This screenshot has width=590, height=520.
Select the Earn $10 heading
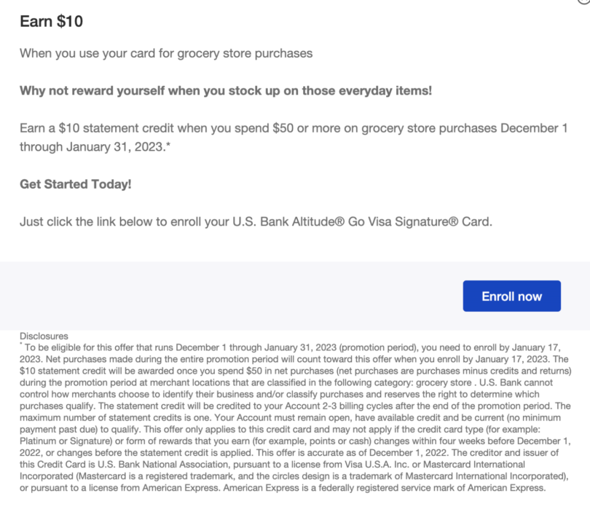(x=51, y=22)
